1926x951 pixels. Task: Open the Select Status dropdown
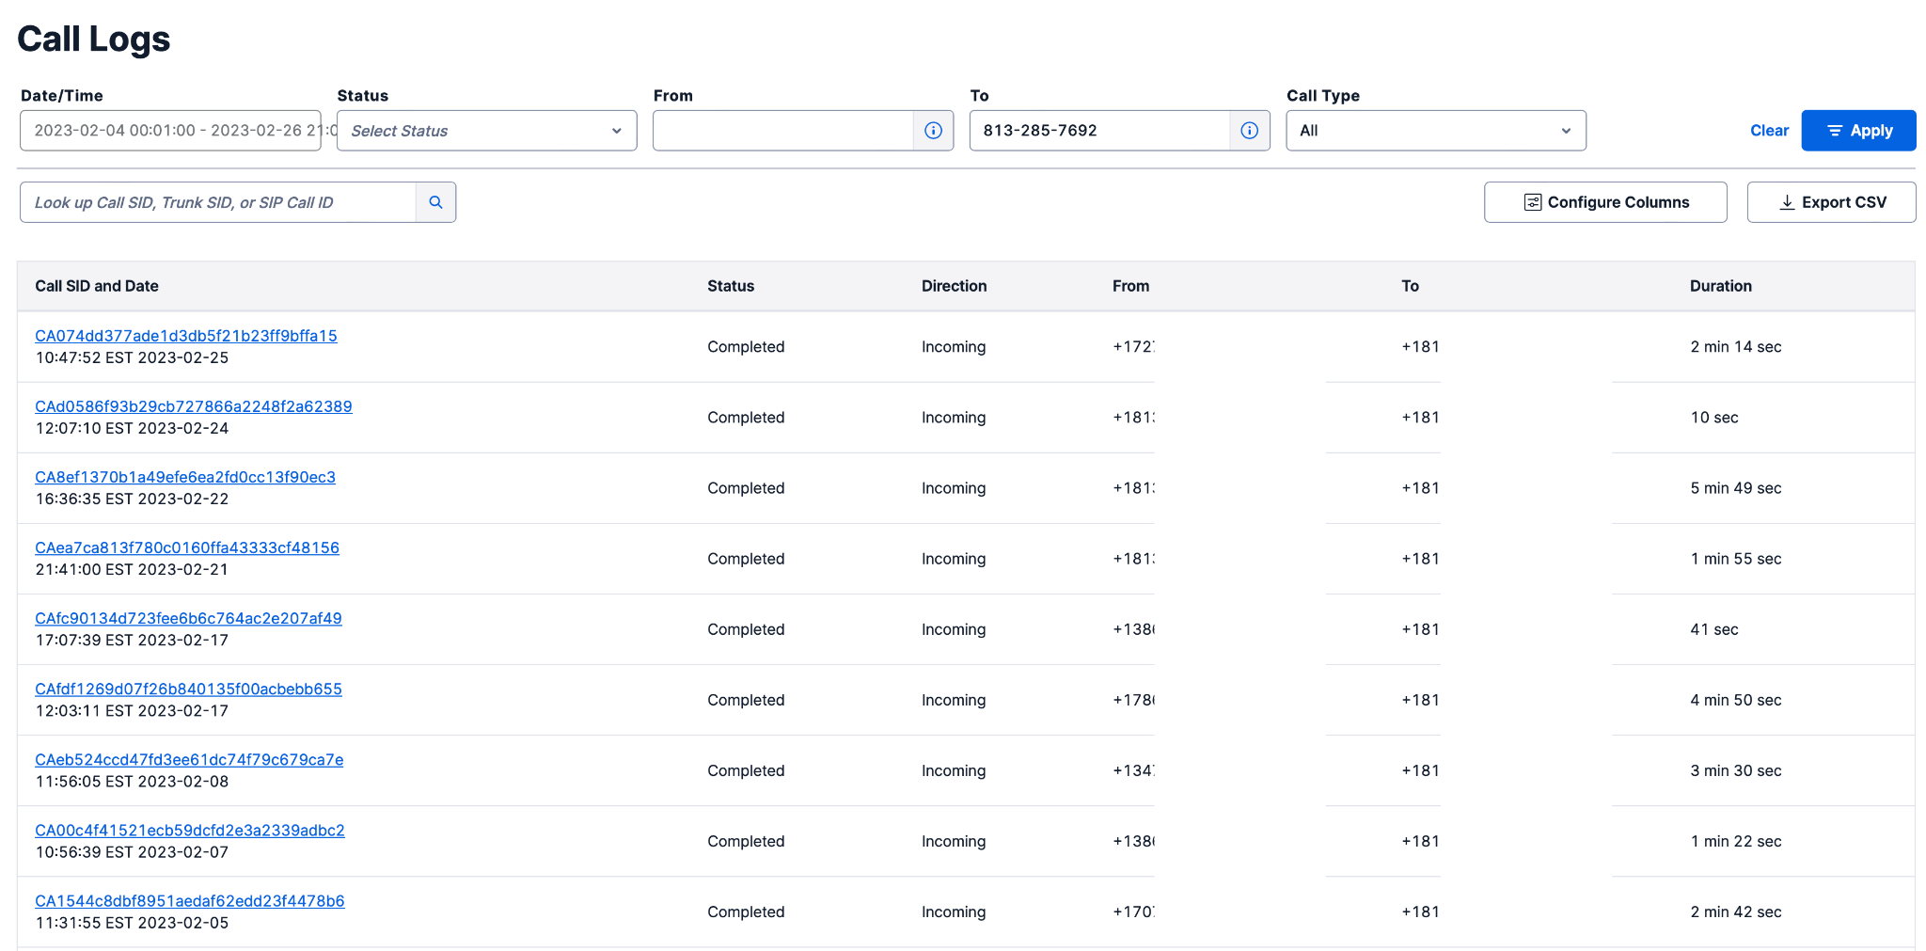486,131
